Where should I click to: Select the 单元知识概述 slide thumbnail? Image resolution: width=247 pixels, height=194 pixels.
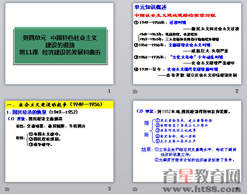pyautogui.click(x=187, y=44)
